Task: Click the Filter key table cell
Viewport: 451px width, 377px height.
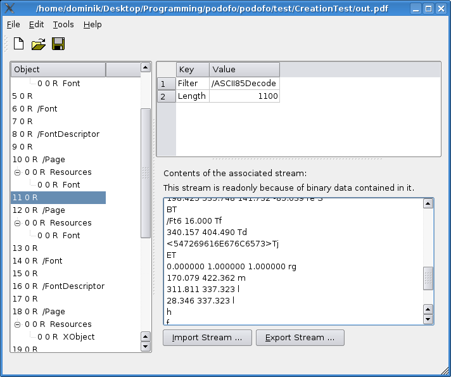Action: tap(188, 84)
